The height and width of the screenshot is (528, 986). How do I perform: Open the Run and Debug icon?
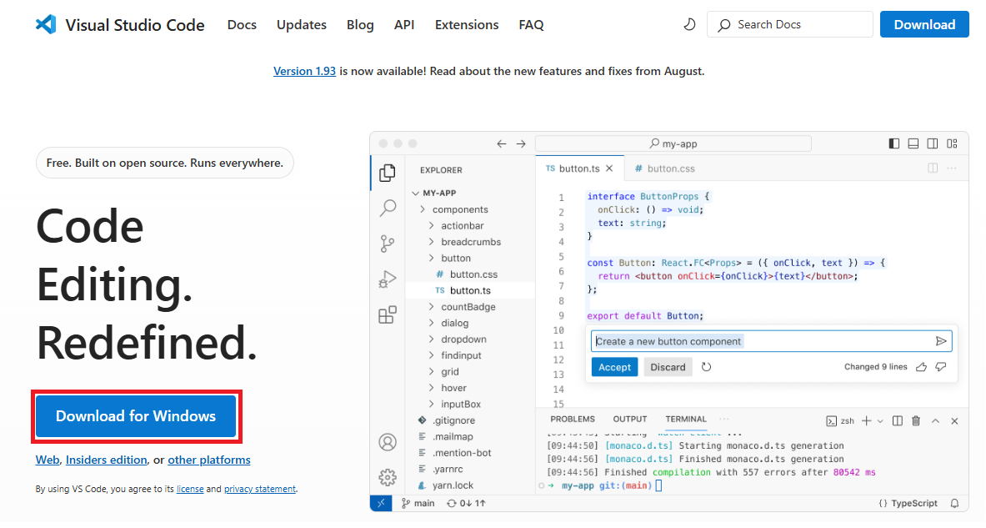(388, 279)
